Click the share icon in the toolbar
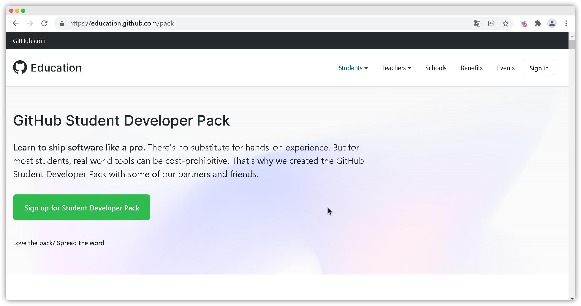581x306 pixels. tap(491, 23)
